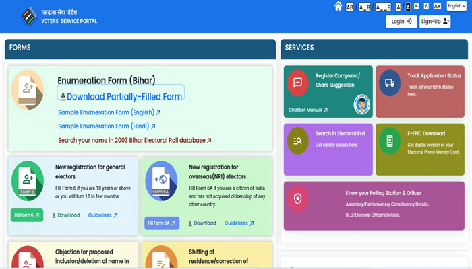
Task: Click the red complaint chat bubble icon
Action: [x=298, y=83]
